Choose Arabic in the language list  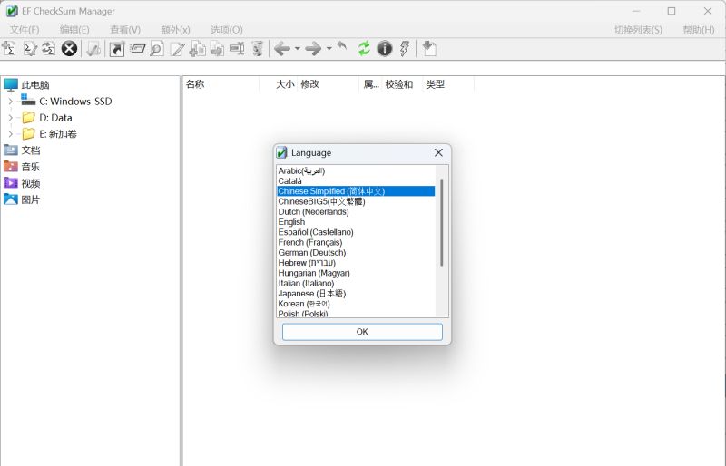[x=356, y=170]
